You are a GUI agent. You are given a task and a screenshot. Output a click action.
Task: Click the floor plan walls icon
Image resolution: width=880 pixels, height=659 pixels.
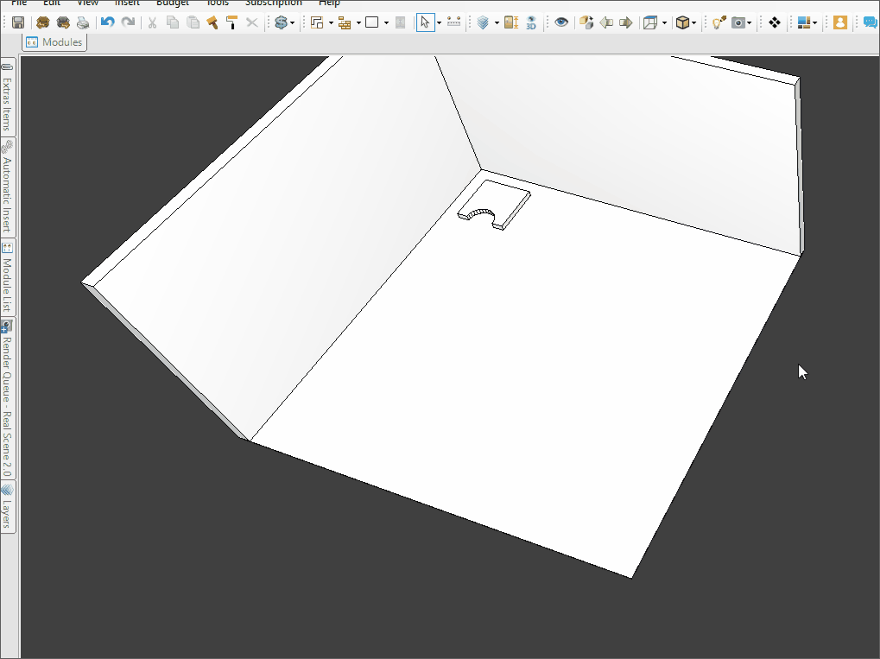pyautogui.click(x=317, y=22)
